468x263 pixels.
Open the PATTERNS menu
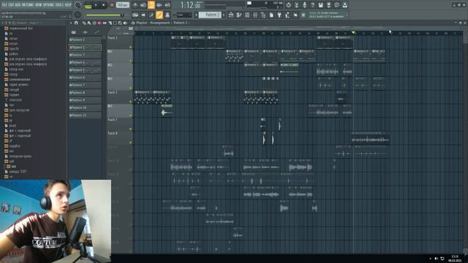click(28, 5)
